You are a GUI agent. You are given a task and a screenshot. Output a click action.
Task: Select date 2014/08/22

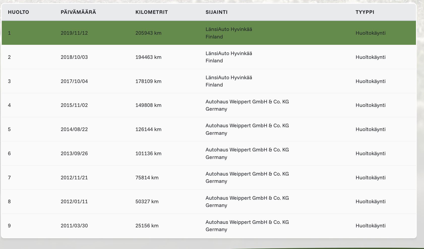[x=74, y=129]
